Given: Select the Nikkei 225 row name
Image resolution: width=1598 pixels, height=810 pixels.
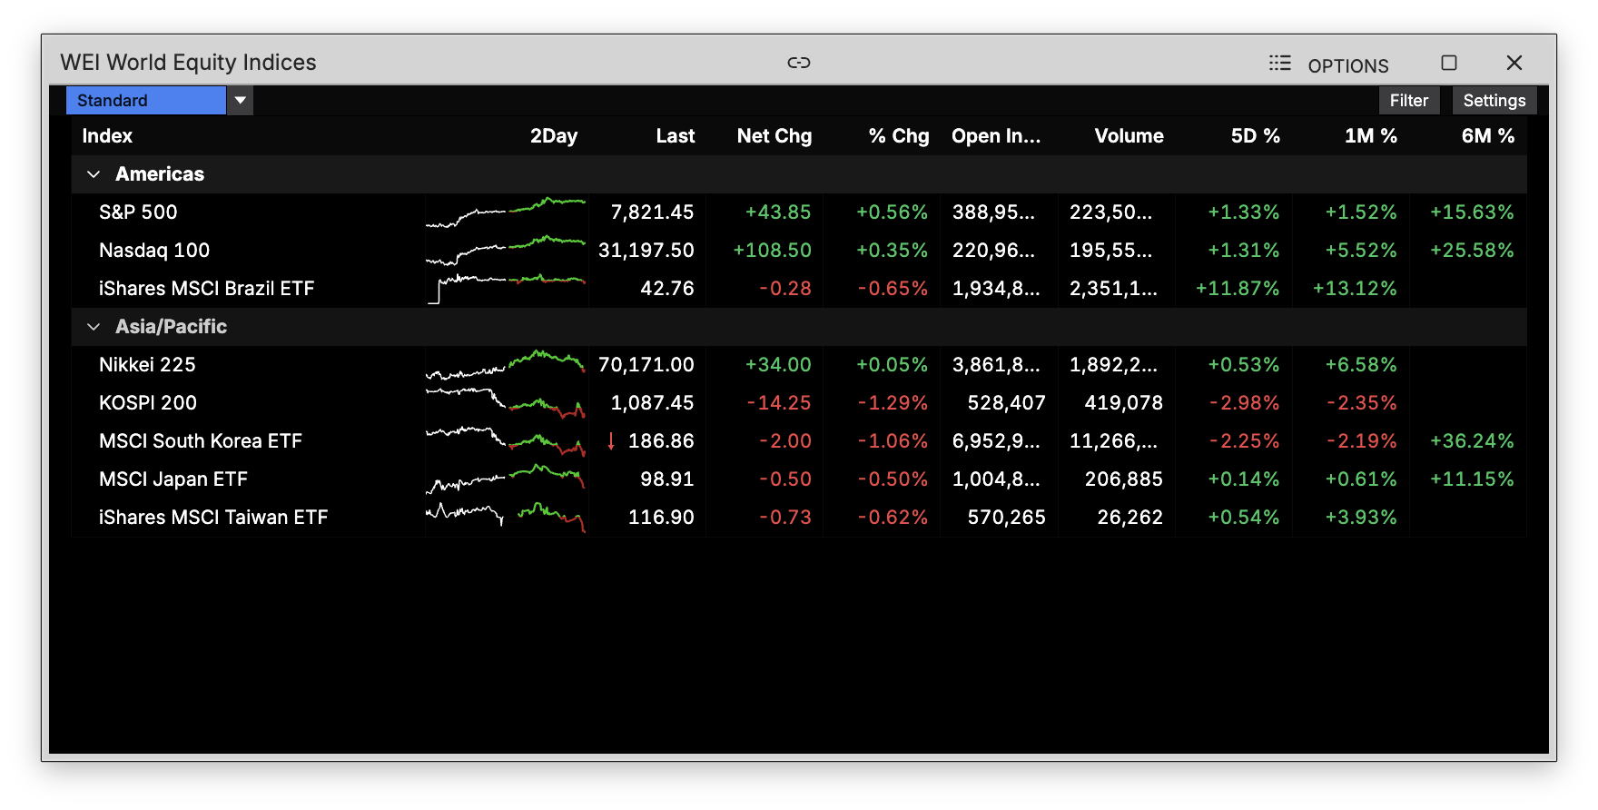Looking at the screenshot, I should [147, 365].
